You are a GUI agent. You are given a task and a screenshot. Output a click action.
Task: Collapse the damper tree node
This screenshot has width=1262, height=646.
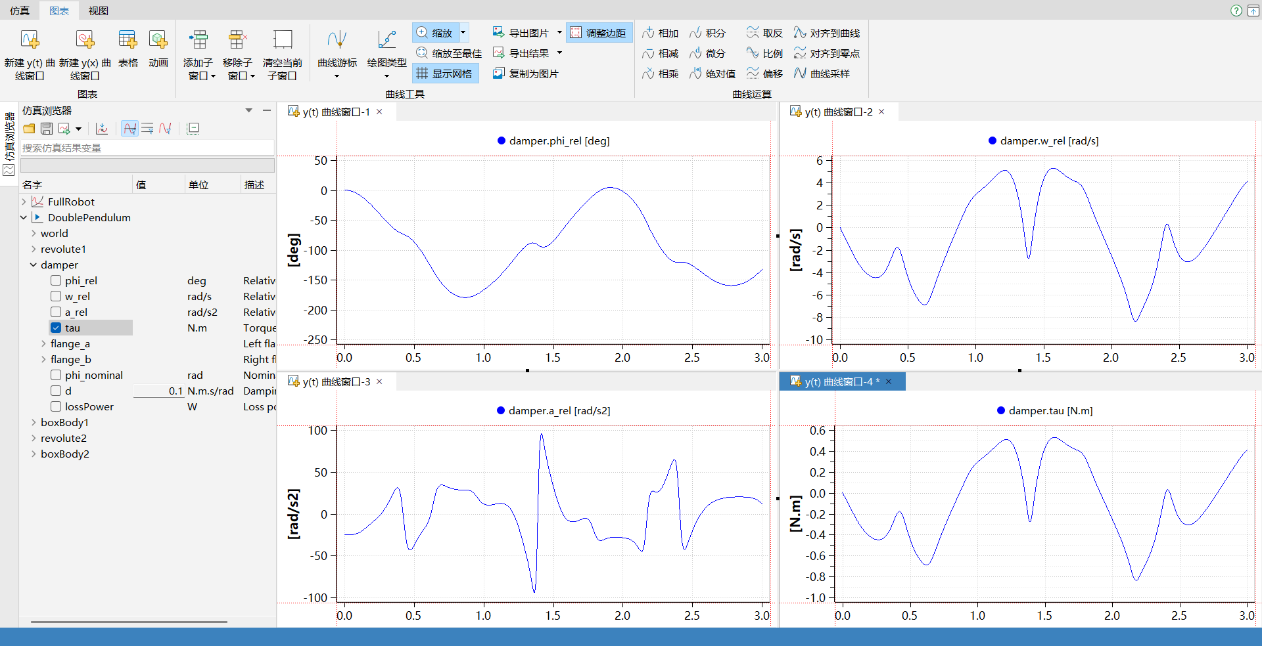tap(34, 265)
